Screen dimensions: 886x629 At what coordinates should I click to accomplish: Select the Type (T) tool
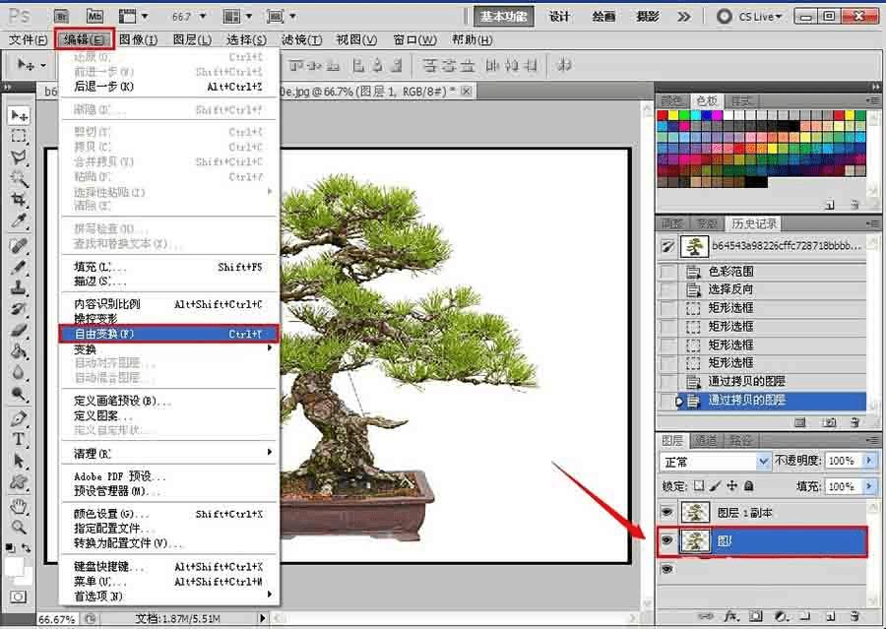pos(19,439)
